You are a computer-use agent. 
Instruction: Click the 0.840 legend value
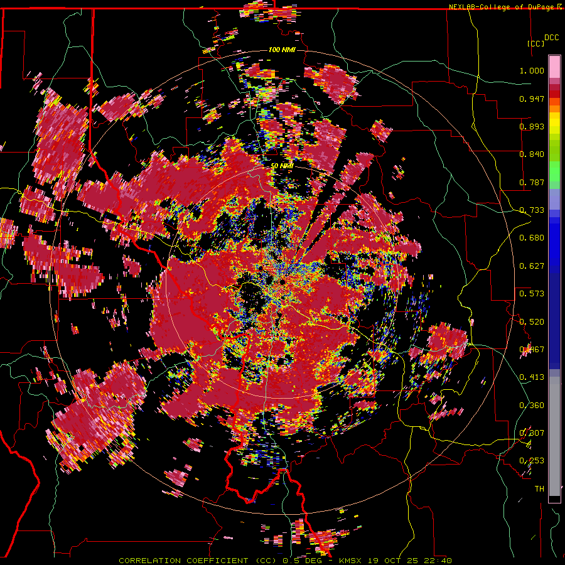coord(532,154)
